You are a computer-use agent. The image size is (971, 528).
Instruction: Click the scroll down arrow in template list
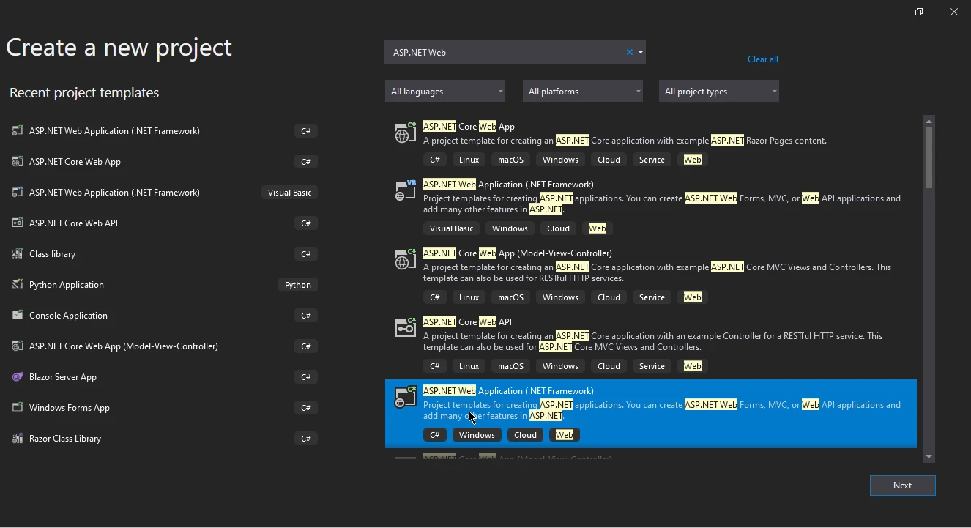click(x=929, y=457)
